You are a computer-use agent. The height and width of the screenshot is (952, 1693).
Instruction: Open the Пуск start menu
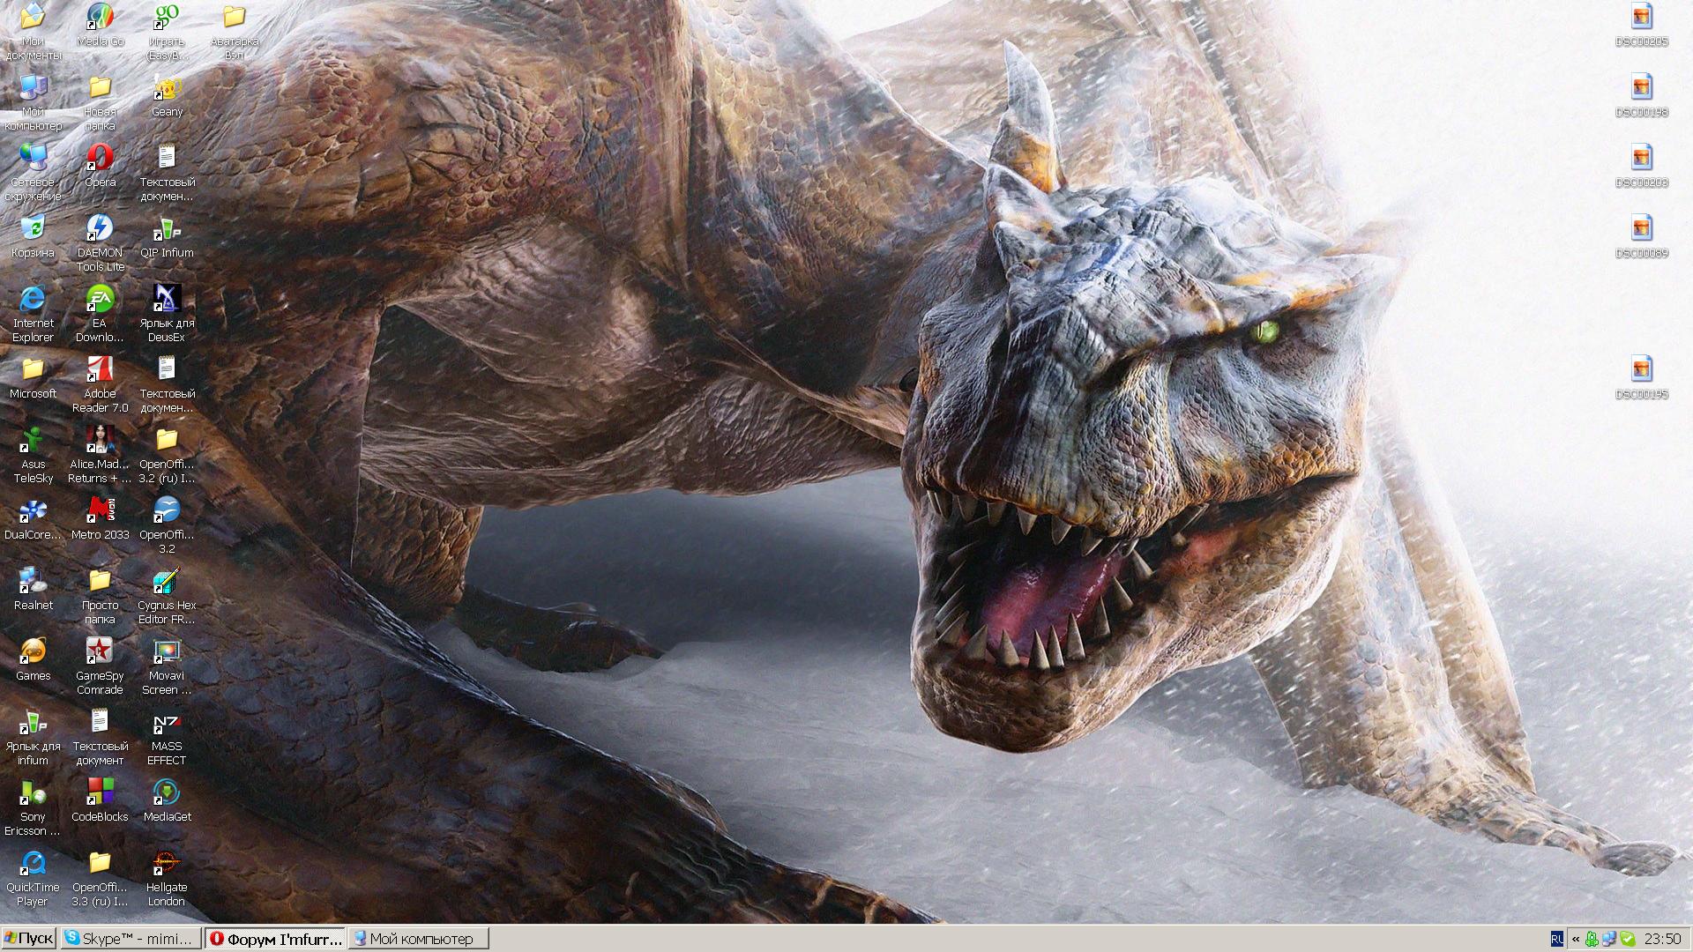pos(28,939)
